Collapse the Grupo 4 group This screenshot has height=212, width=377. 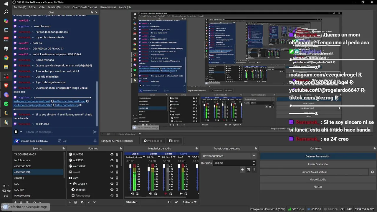point(71,184)
